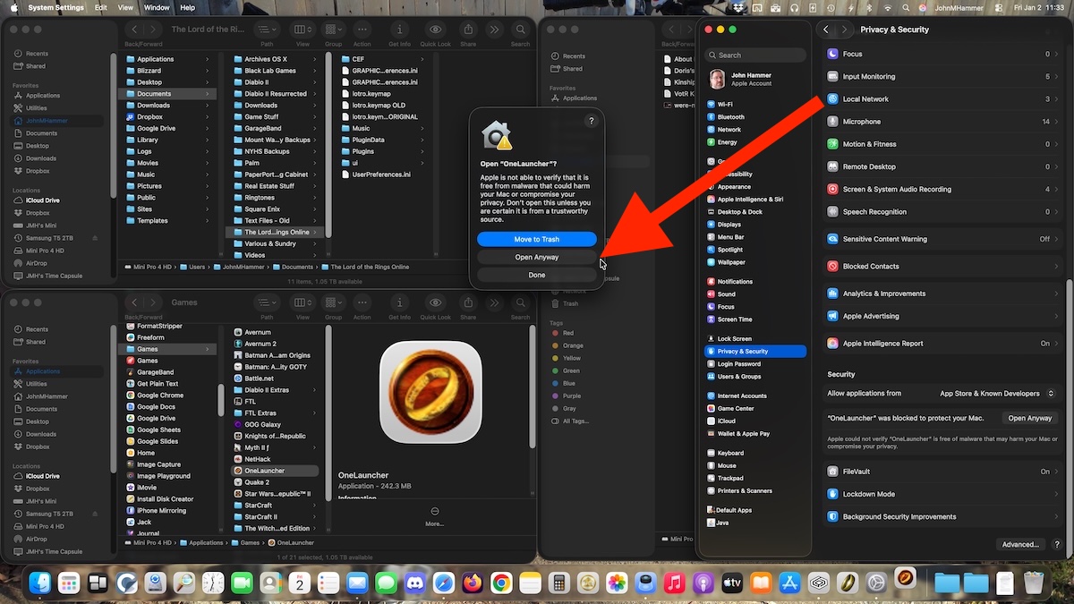Select lotro.keymap OLD file
Image resolution: width=1074 pixels, height=604 pixels.
(x=379, y=105)
